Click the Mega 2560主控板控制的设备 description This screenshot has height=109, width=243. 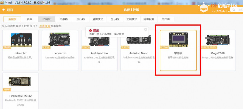(218, 58)
